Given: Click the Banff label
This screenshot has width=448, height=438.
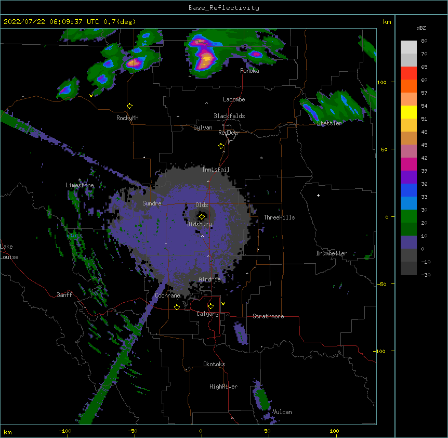Looking at the screenshot, I should pyautogui.click(x=64, y=295).
